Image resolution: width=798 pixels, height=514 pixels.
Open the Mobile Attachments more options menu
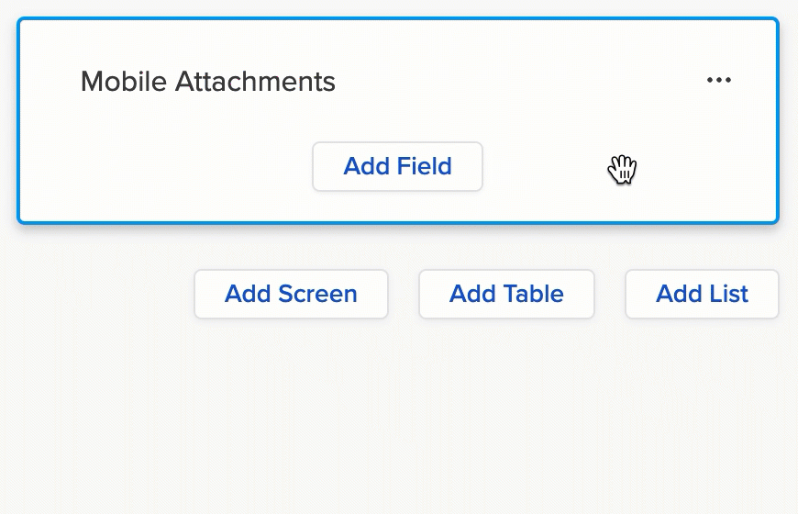coord(719,81)
